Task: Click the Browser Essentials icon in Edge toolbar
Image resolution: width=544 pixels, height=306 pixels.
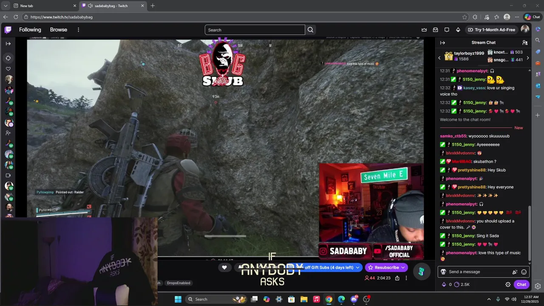Action: click(486, 17)
